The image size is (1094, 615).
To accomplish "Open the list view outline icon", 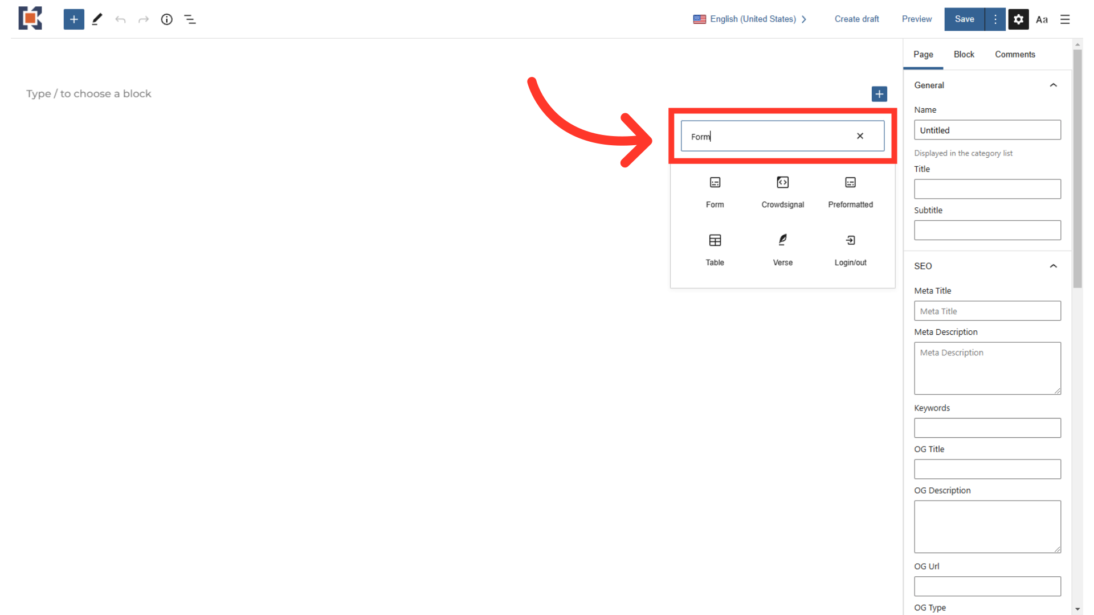I will 190,19.
